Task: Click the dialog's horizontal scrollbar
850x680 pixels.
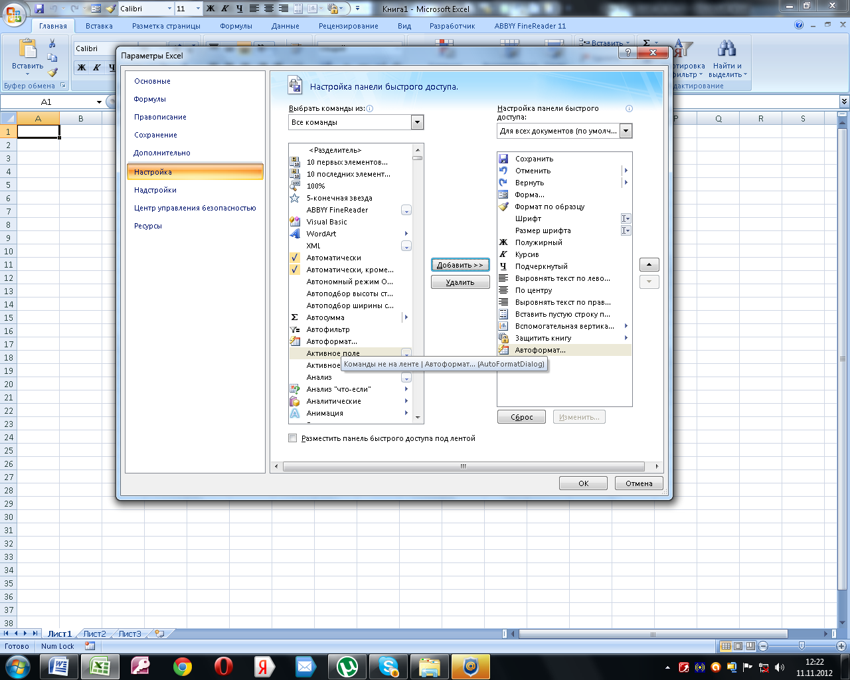Action: click(x=464, y=466)
